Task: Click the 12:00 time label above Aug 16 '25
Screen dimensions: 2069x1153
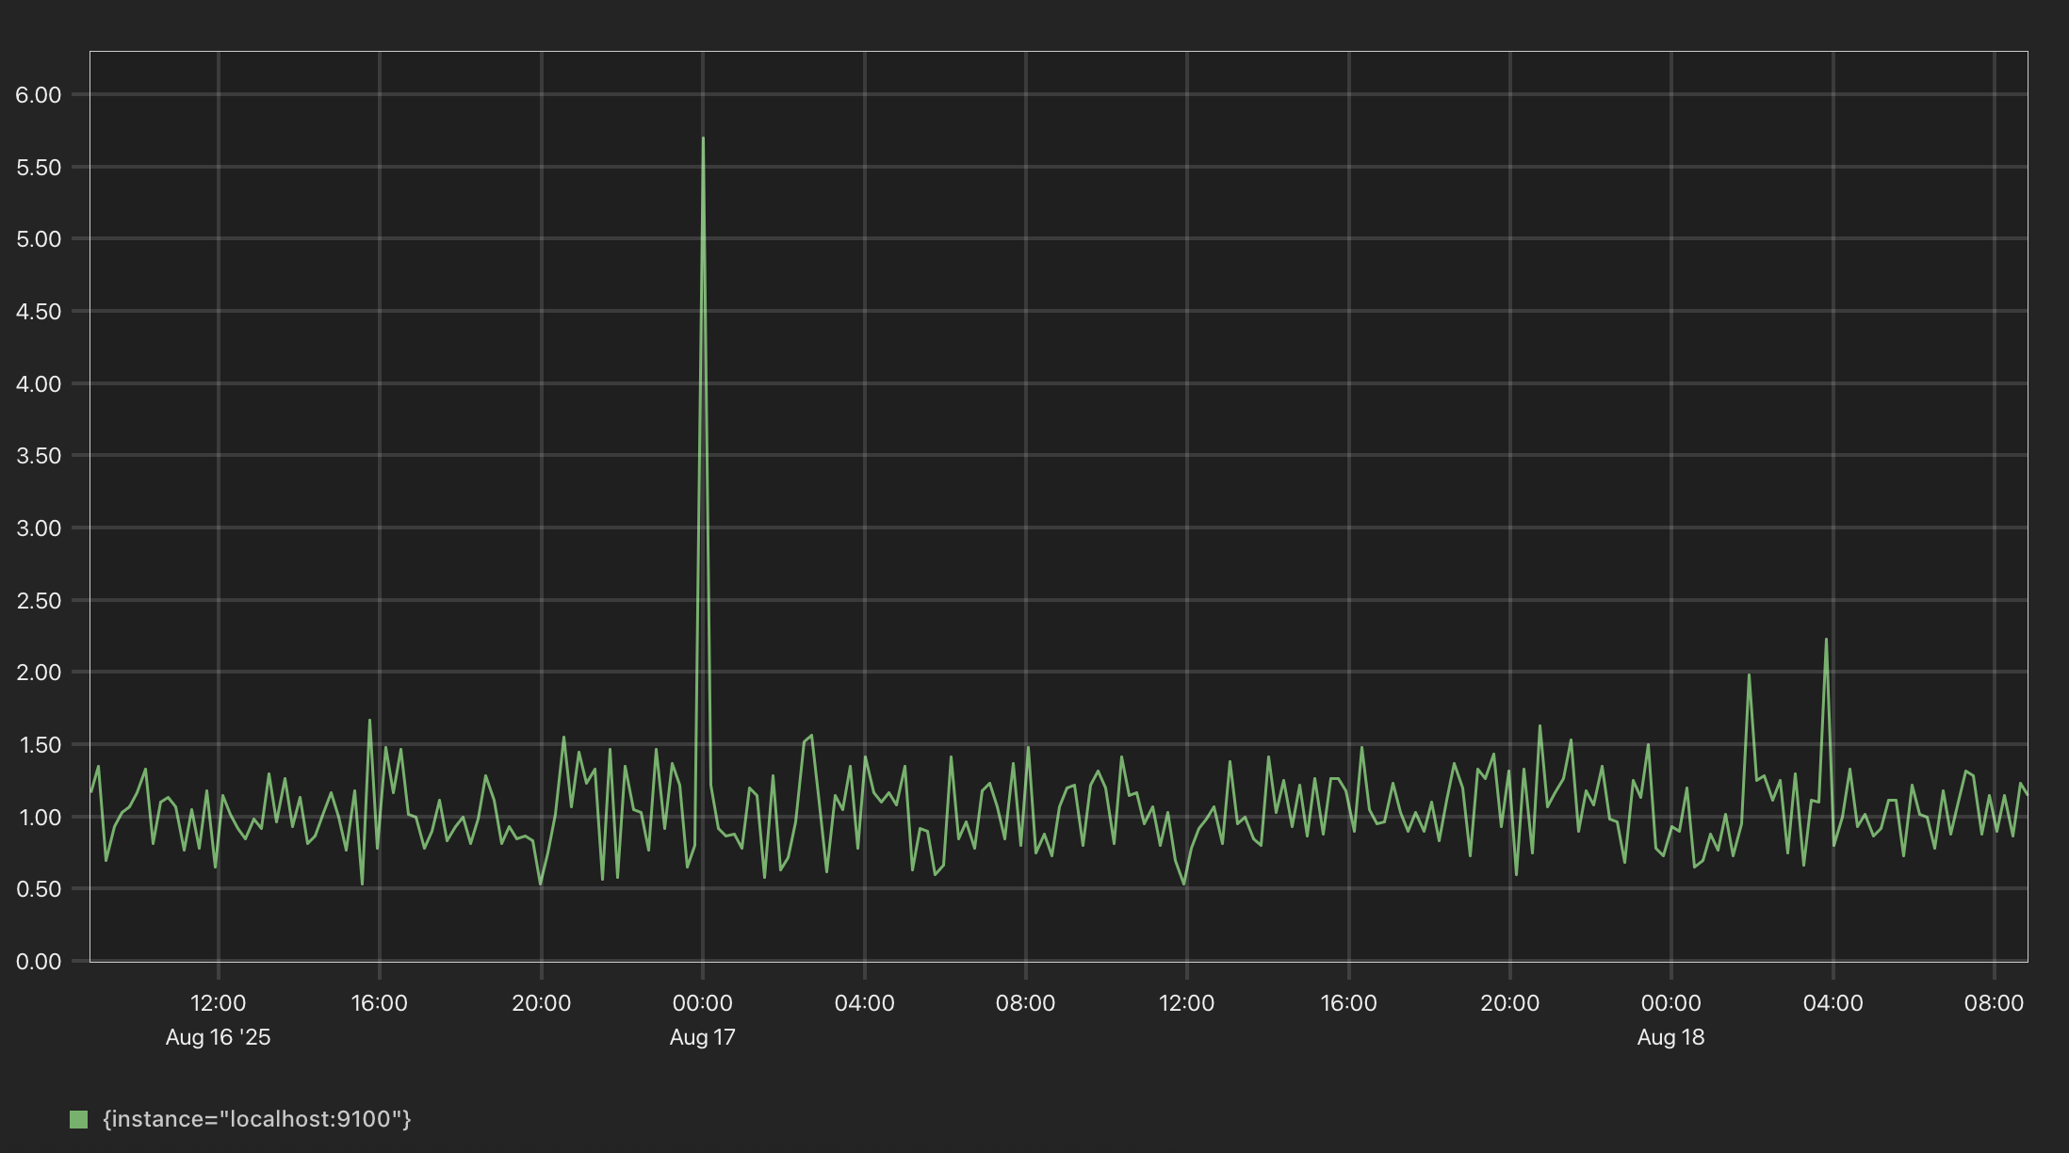Action: pyautogui.click(x=218, y=1003)
